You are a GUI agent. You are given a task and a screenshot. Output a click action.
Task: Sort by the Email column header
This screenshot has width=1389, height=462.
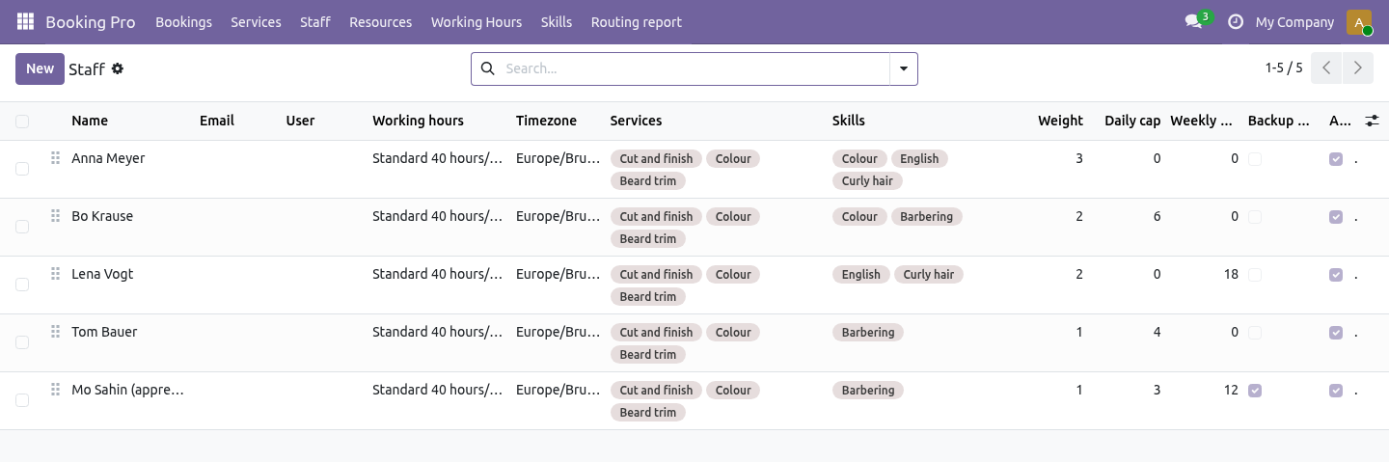[x=217, y=121]
